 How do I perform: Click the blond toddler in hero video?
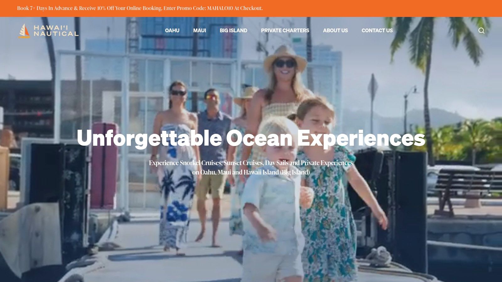273,201
